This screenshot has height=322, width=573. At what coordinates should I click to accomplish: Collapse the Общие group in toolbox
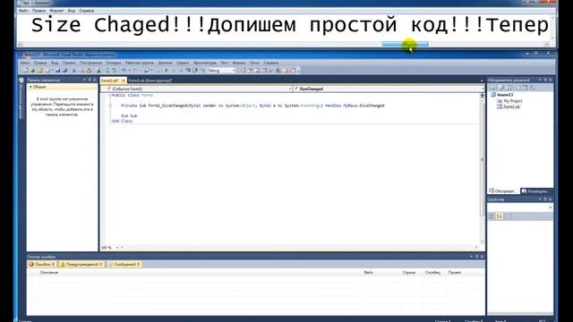tap(30, 87)
